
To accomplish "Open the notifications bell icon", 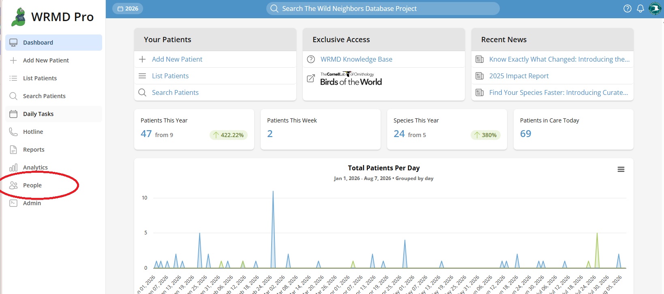I will click(x=640, y=9).
